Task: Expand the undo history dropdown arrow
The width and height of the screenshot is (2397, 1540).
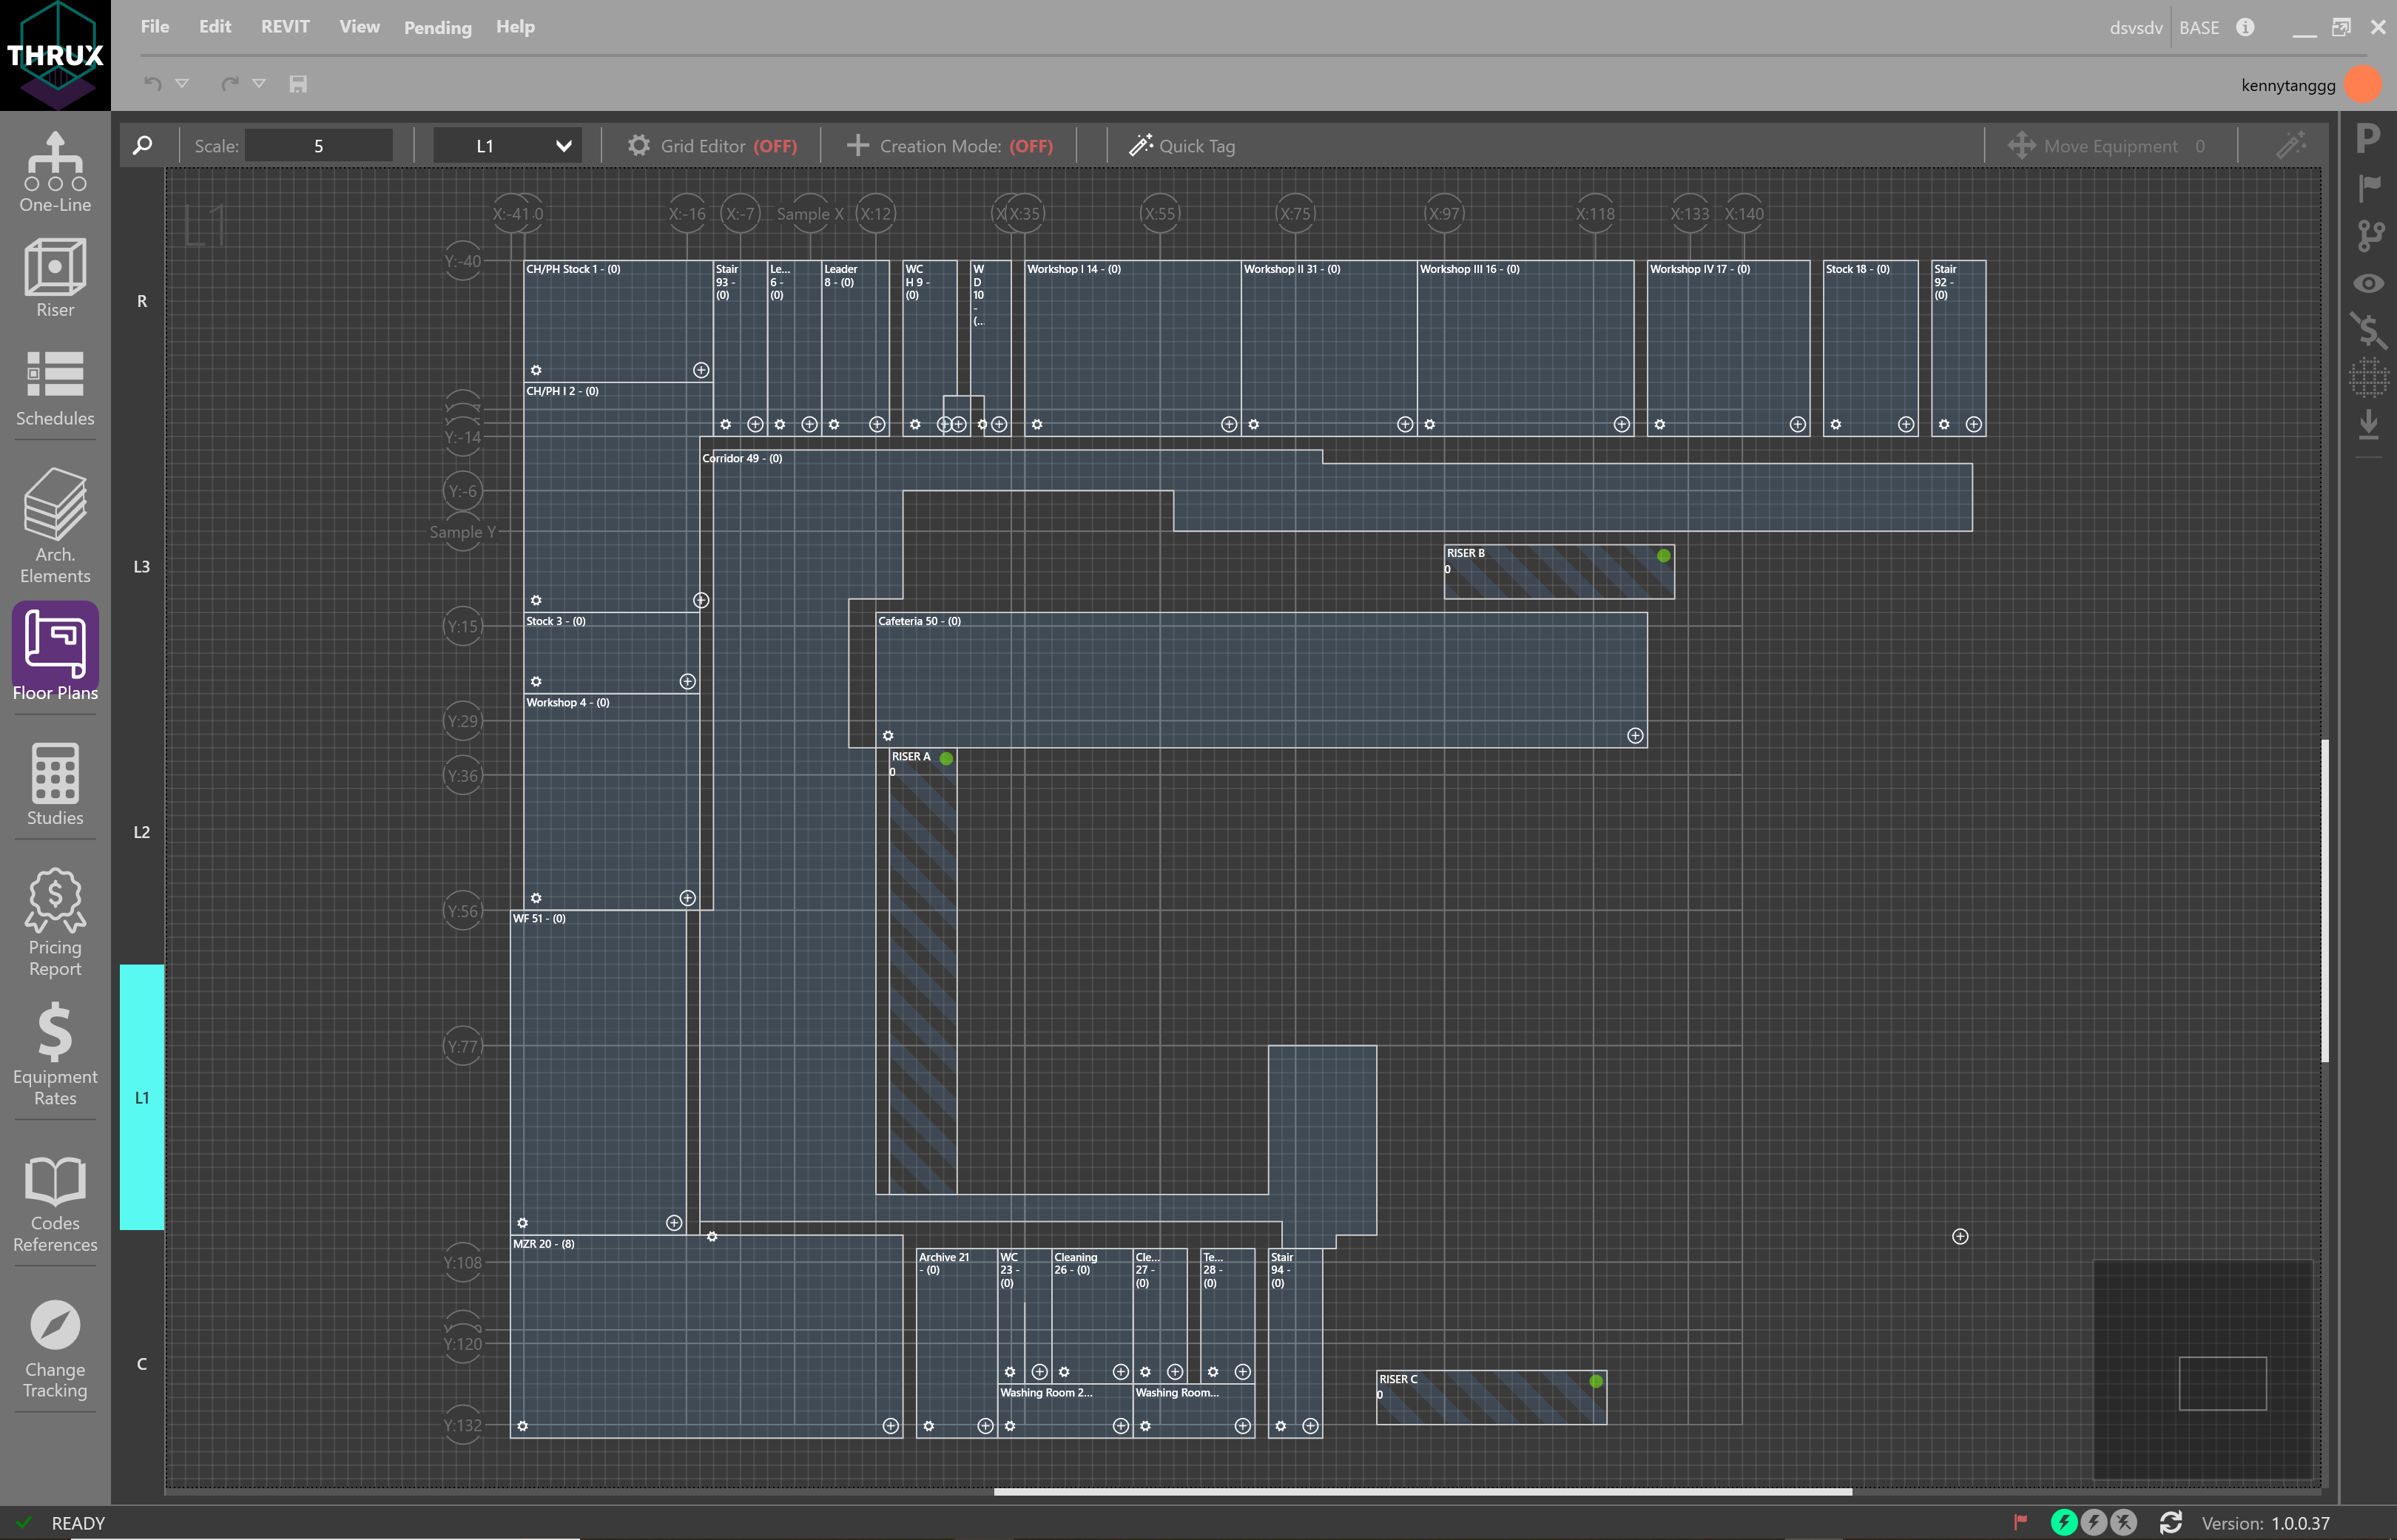Action: (182, 84)
